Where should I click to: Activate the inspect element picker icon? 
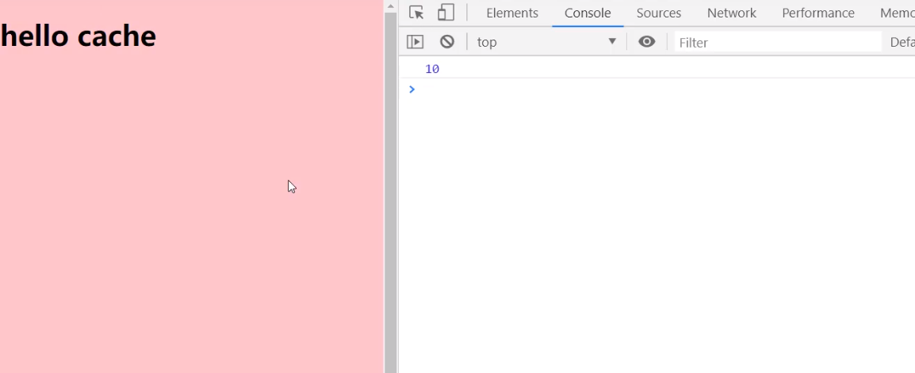416,13
